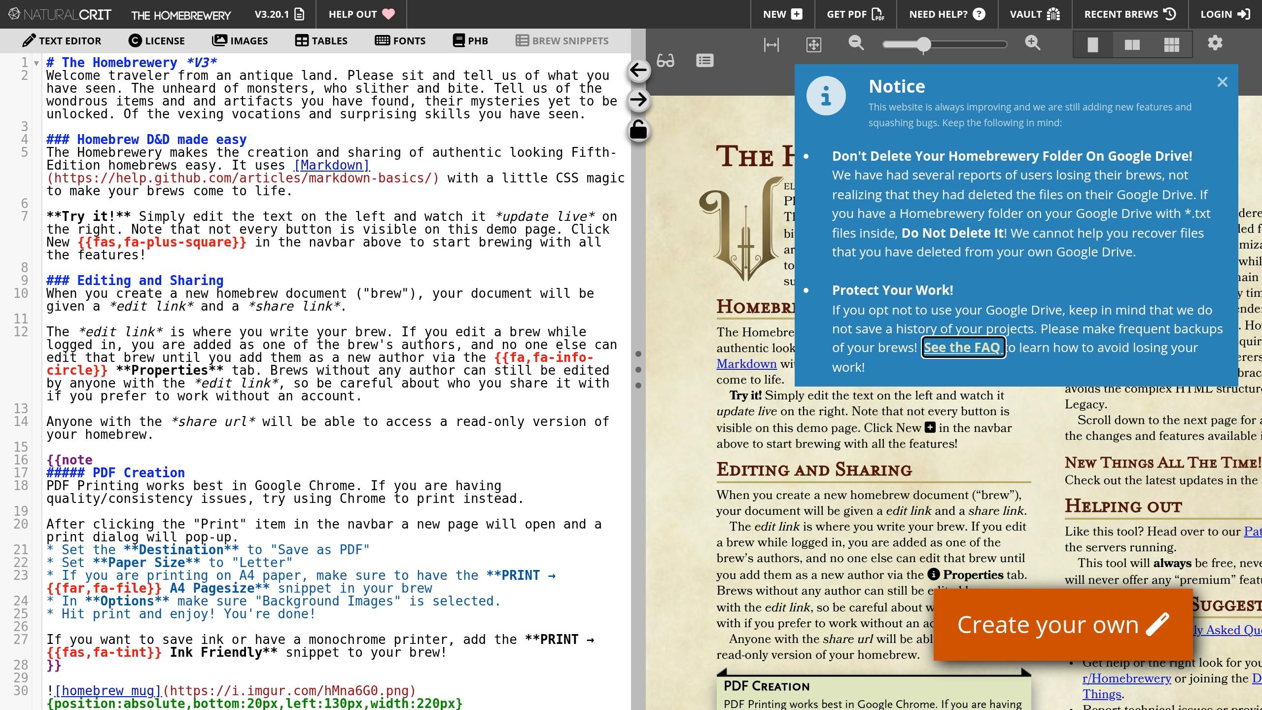Click the See the FAQ link
The height and width of the screenshot is (710, 1262).
pyautogui.click(x=963, y=348)
